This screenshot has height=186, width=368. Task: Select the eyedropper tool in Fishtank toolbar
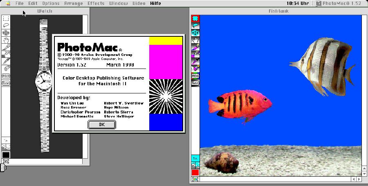tap(195, 61)
